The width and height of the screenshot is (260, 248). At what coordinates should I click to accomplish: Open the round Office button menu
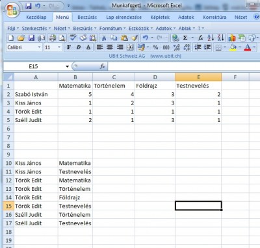[12, 10]
